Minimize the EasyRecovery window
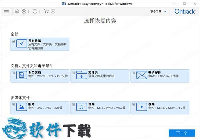Viewport: 200px width, 140px height. point(174,4)
